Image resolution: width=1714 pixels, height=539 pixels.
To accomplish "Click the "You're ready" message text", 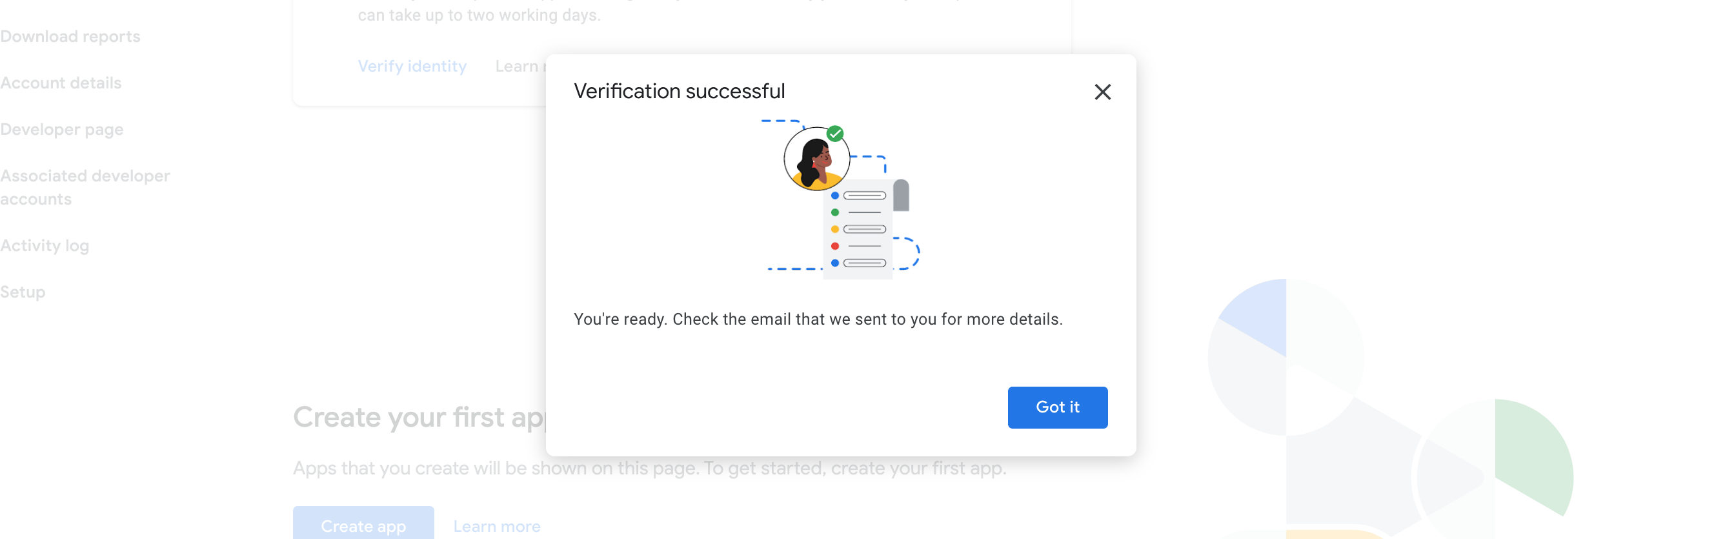I will (817, 320).
